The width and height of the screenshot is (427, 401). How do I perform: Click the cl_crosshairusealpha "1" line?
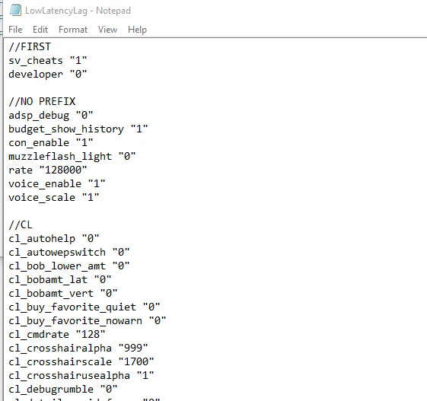pos(81,375)
